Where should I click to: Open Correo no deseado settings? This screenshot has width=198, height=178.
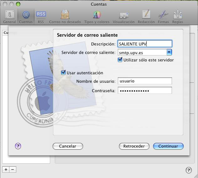click(x=65, y=16)
